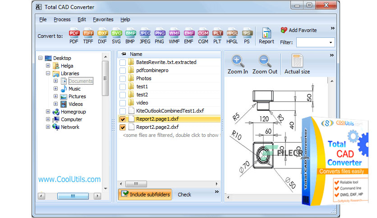Open the File menu
This screenshot has width=377, height=218.
pyautogui.click(x=43, y=19)
